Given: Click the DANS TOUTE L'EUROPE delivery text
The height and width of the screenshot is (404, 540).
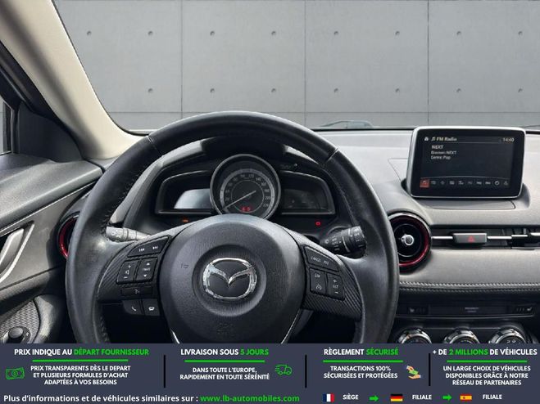Looking at the screenshot, I should [x=225, y=374].
